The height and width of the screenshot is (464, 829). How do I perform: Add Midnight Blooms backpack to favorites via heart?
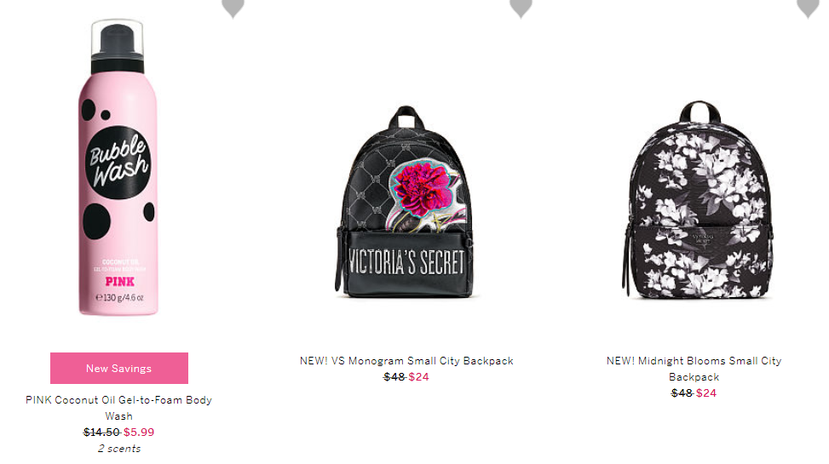(808, 8)
